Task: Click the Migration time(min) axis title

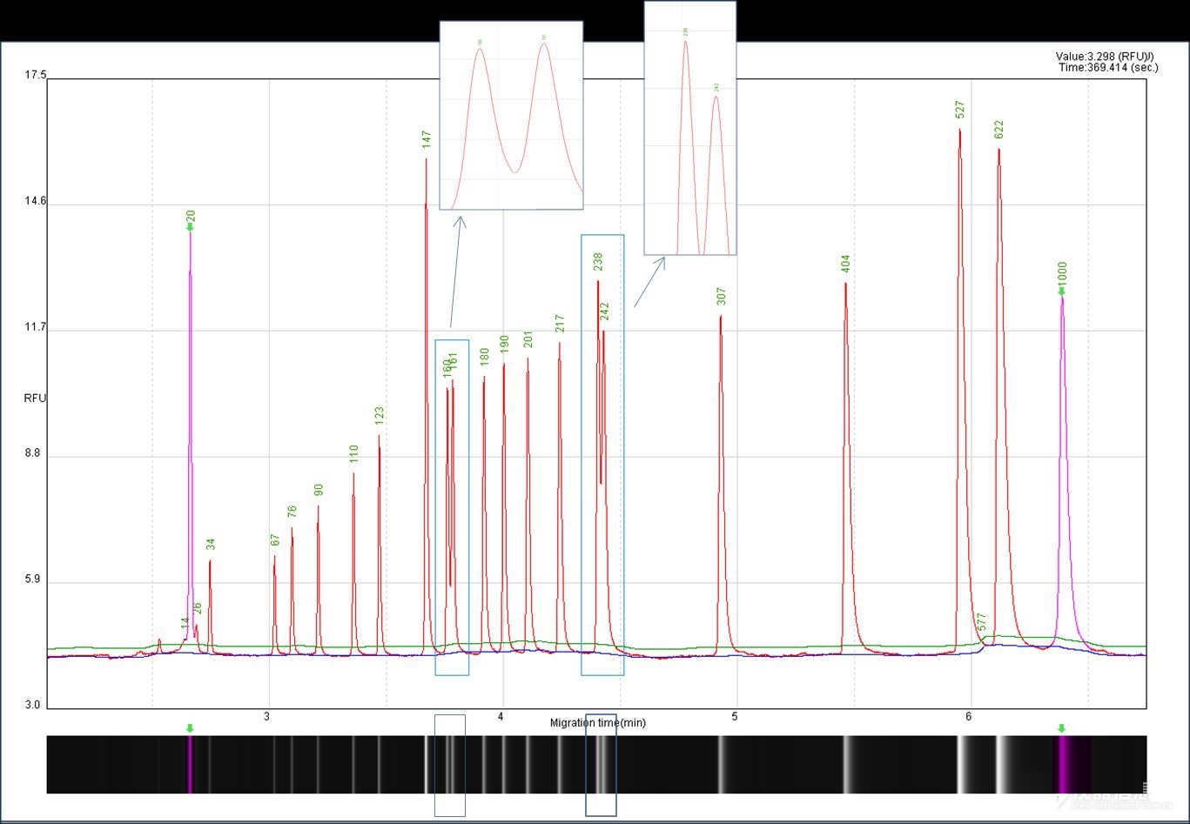Action: (598, 723)
